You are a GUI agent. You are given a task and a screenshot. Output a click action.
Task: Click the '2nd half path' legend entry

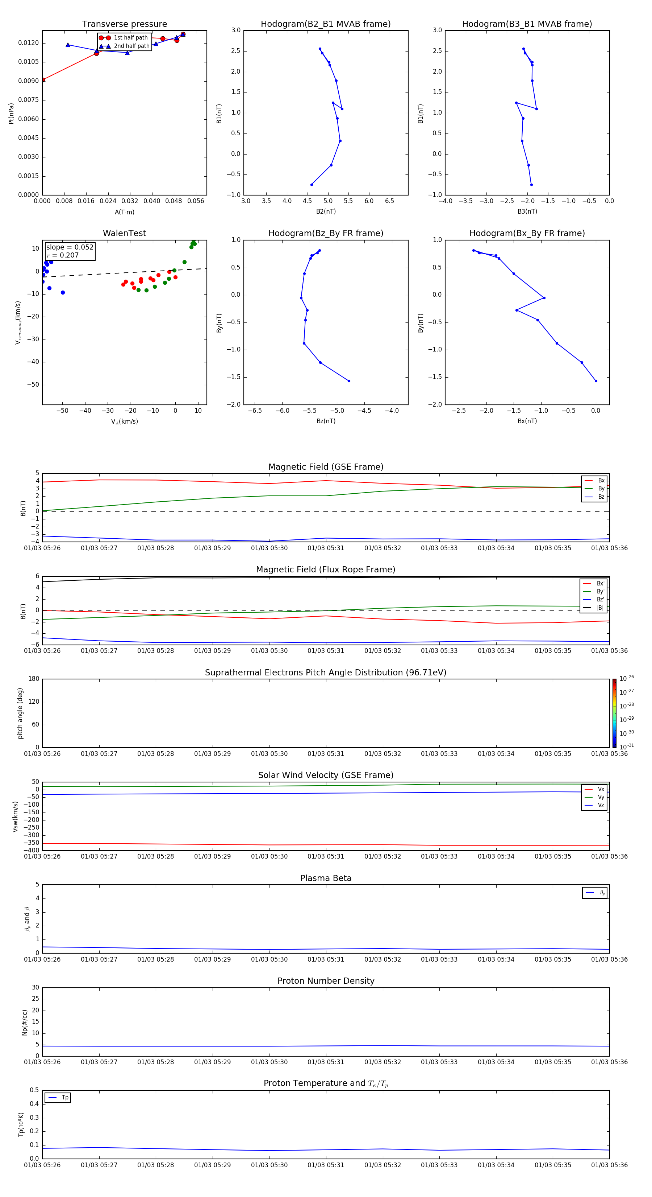click(124, 46)
